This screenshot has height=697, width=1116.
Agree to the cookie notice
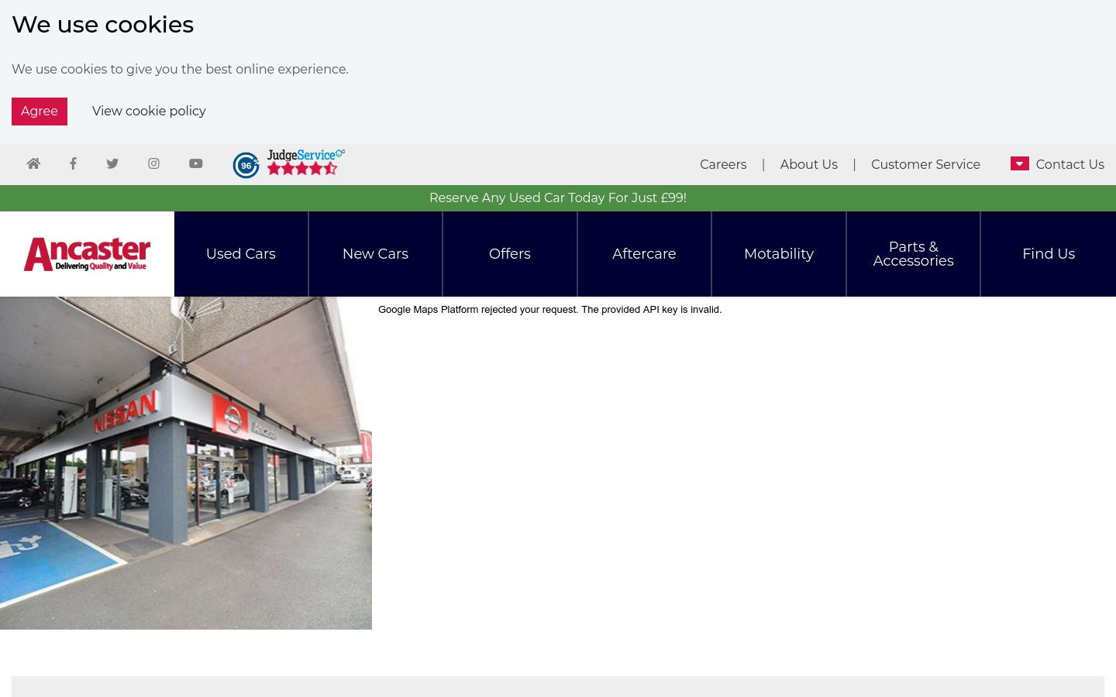tap(40, 112)
